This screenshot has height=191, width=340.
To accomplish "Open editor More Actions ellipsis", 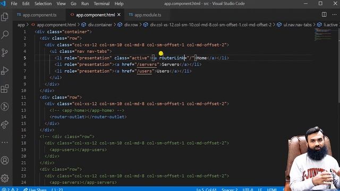I will pos(334,14).
